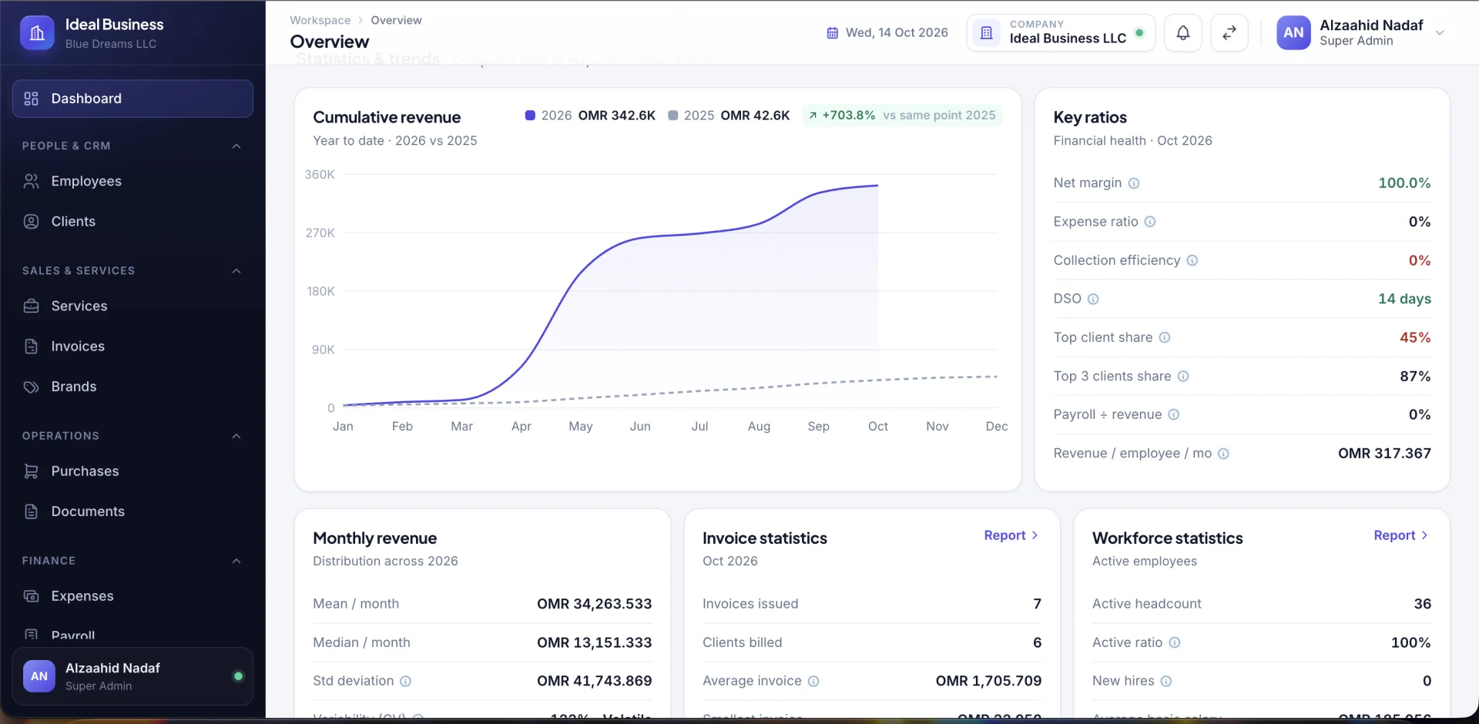Click the Services briefcase icon
1479x724 pixels.
(x=32, y=307)
